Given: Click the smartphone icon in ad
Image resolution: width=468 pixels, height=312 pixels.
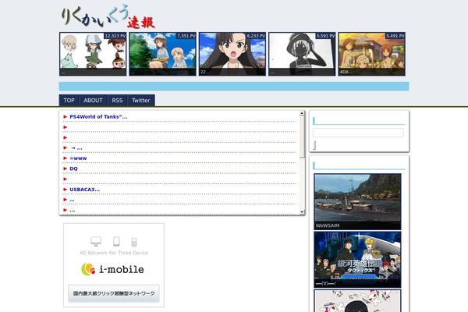Looking at the screenshot, I should [116, 241].
